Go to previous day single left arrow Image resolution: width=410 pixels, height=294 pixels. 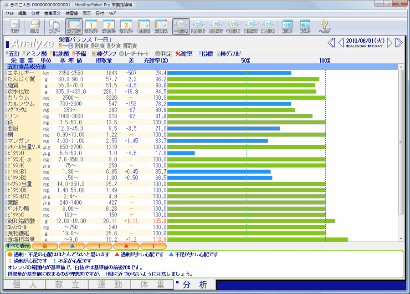341,43
